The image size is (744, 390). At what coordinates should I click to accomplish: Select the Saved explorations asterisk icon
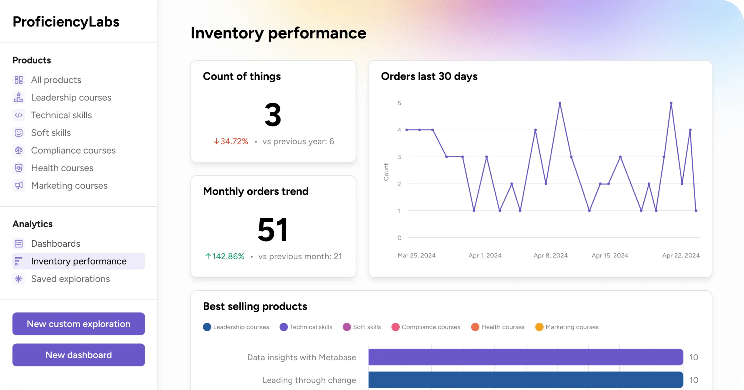pyautogui.click(x=18, y=279)
